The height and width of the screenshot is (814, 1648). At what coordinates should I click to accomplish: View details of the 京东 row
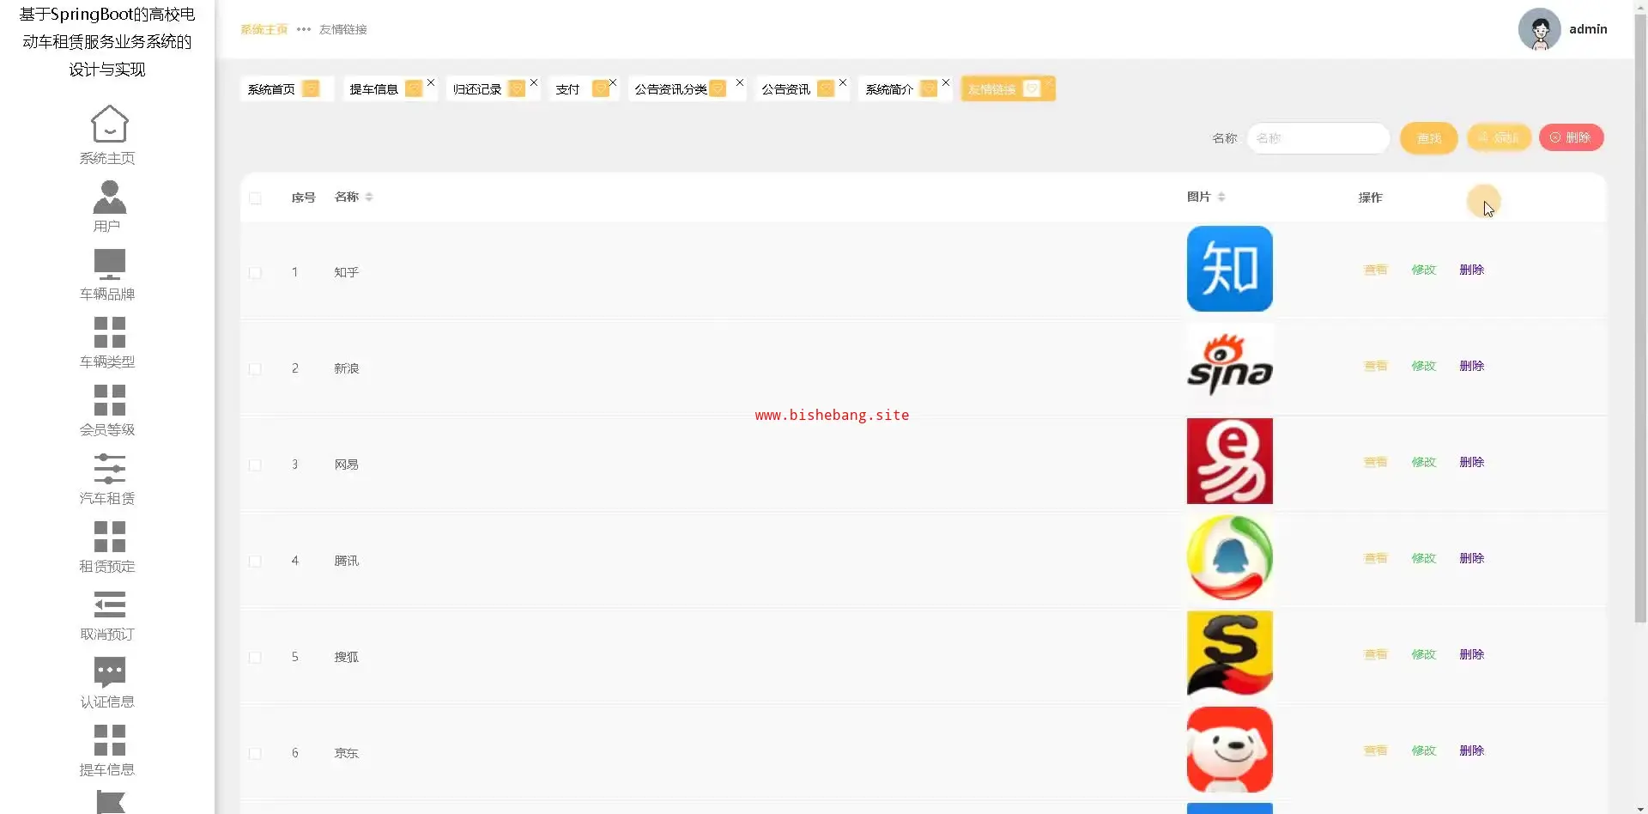tap(1375, 750)
